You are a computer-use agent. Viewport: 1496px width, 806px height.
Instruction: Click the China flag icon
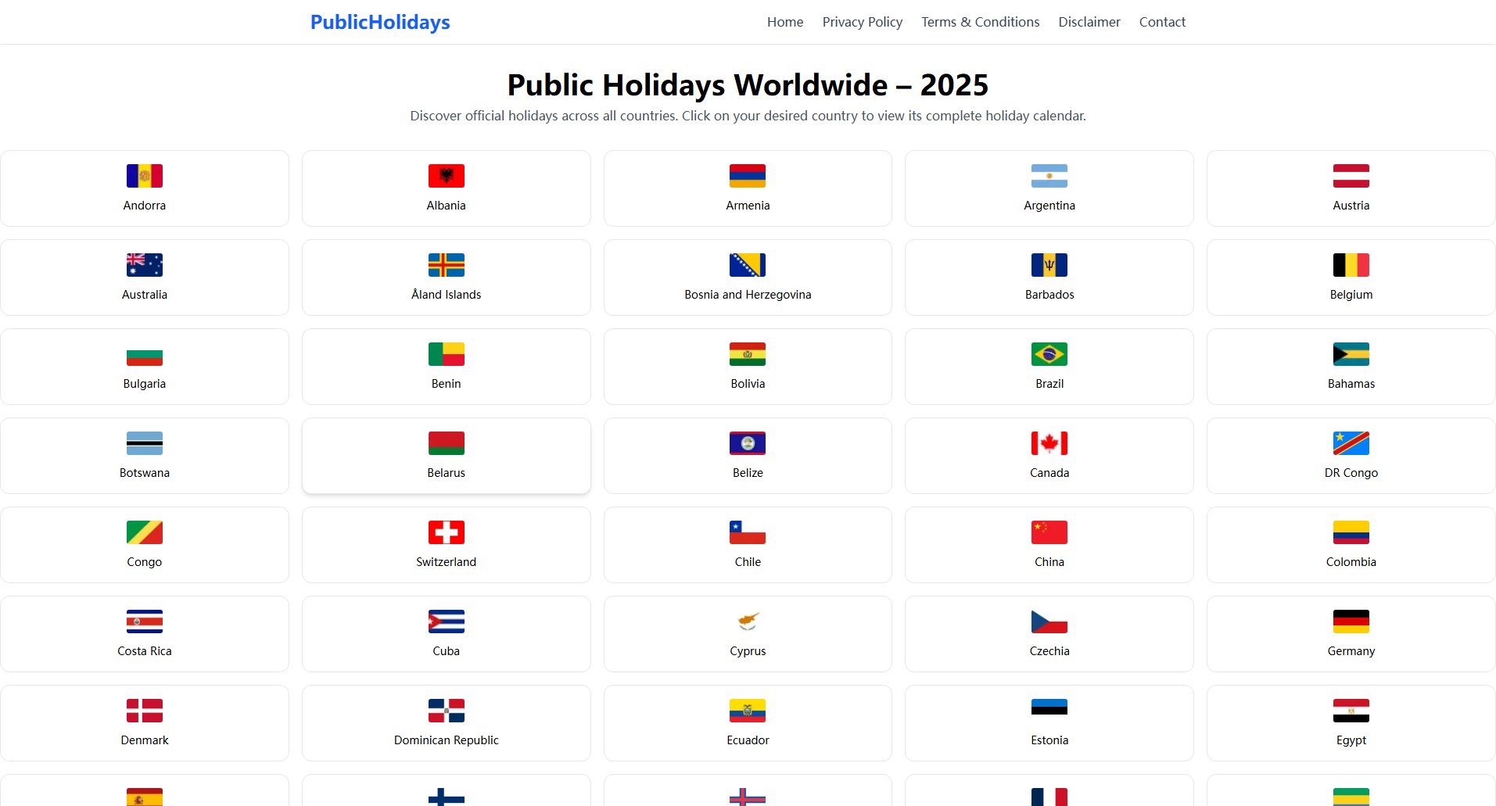[x=1049, y=532]
